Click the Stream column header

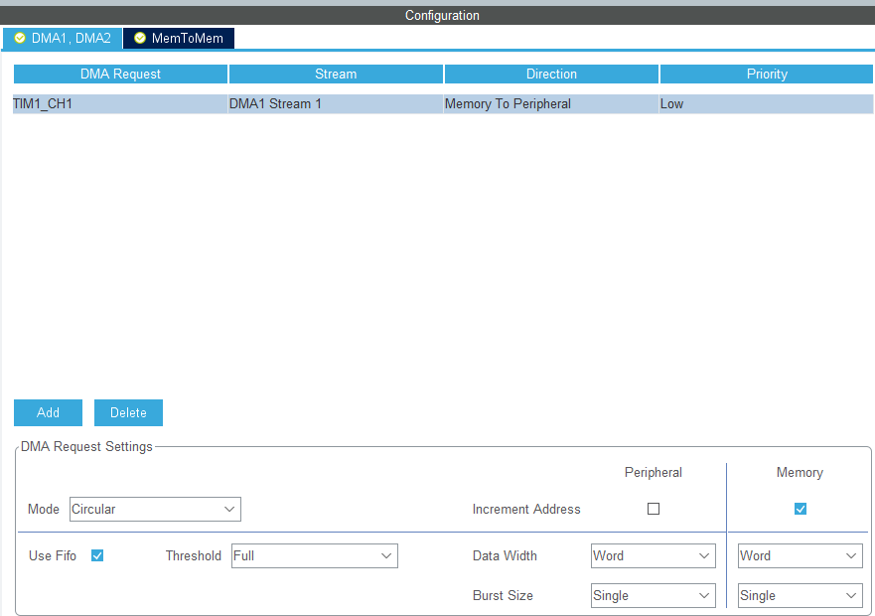[336, 74]
